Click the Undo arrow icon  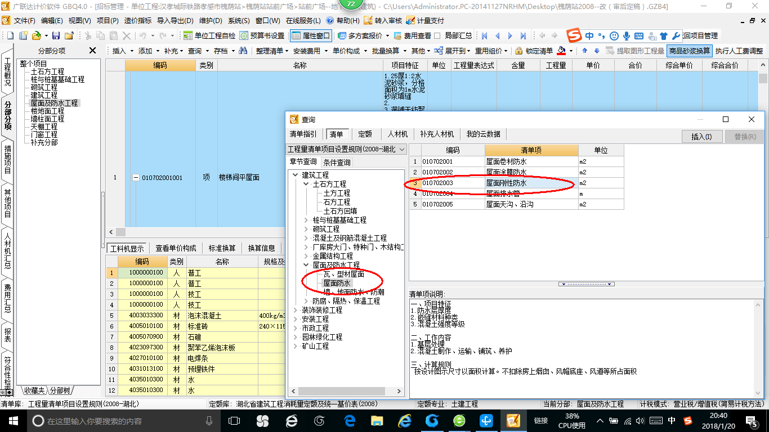142,35
